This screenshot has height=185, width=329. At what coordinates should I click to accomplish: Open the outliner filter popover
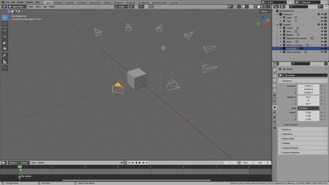[x=320, y=7]
